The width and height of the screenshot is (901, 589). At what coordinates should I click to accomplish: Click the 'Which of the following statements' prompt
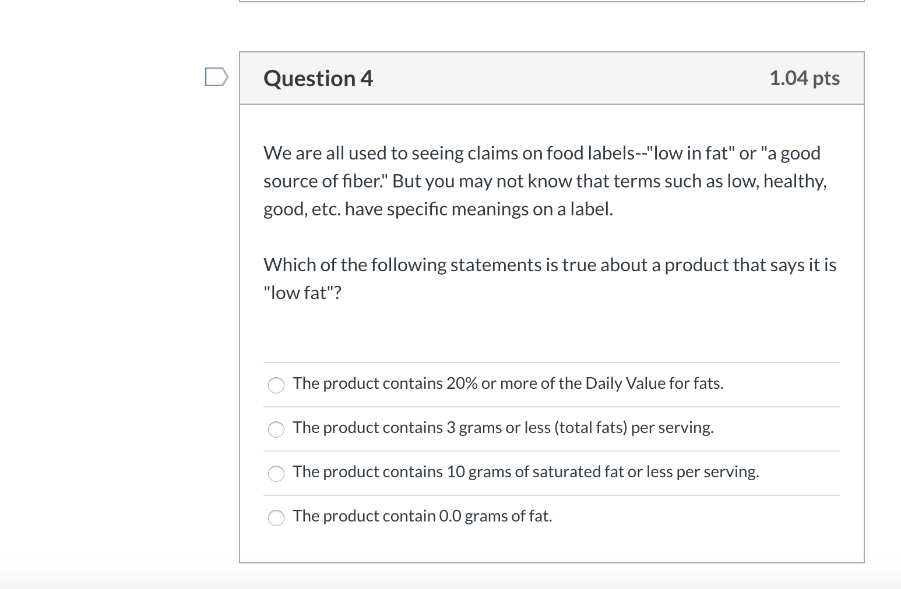tap(550, 265)
